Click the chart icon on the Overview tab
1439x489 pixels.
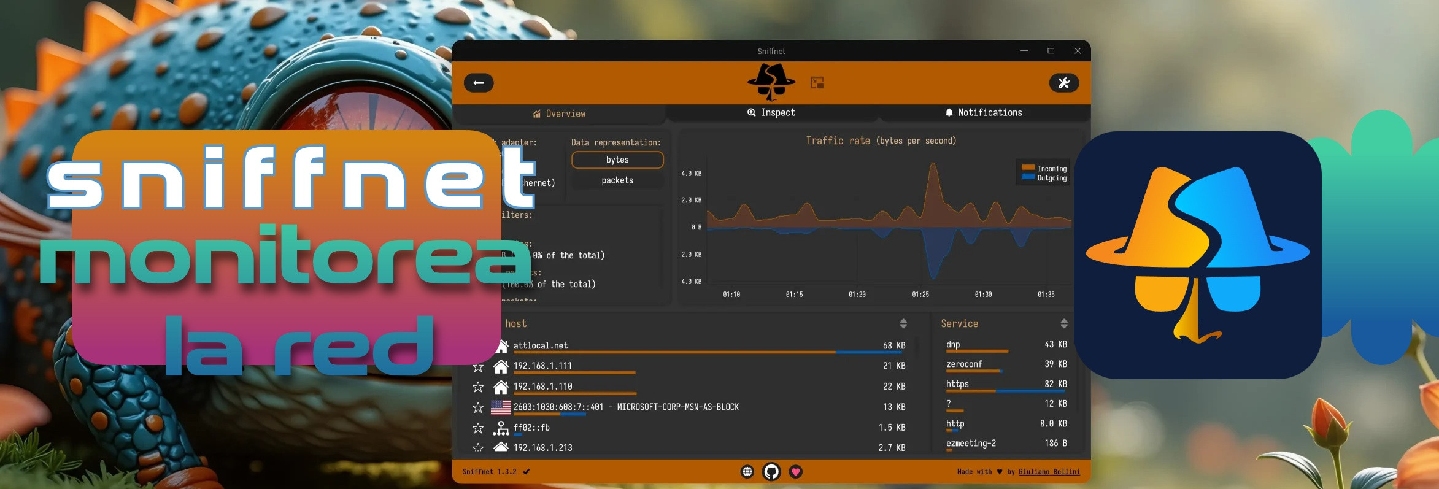(537, 114)
